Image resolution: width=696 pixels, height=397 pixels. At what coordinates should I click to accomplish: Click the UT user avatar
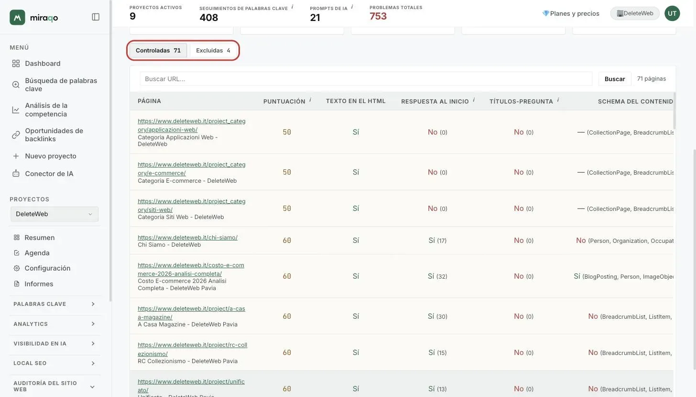click(x=672, y=13)
